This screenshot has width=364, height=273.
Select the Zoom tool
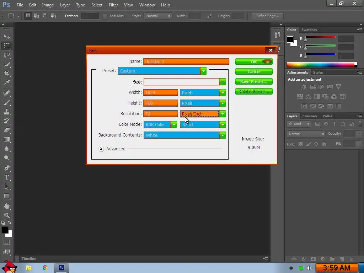6,215
